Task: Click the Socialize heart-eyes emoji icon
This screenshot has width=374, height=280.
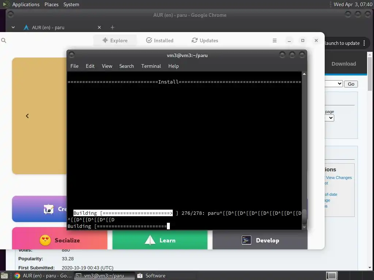Action: (x=45, y=240)
